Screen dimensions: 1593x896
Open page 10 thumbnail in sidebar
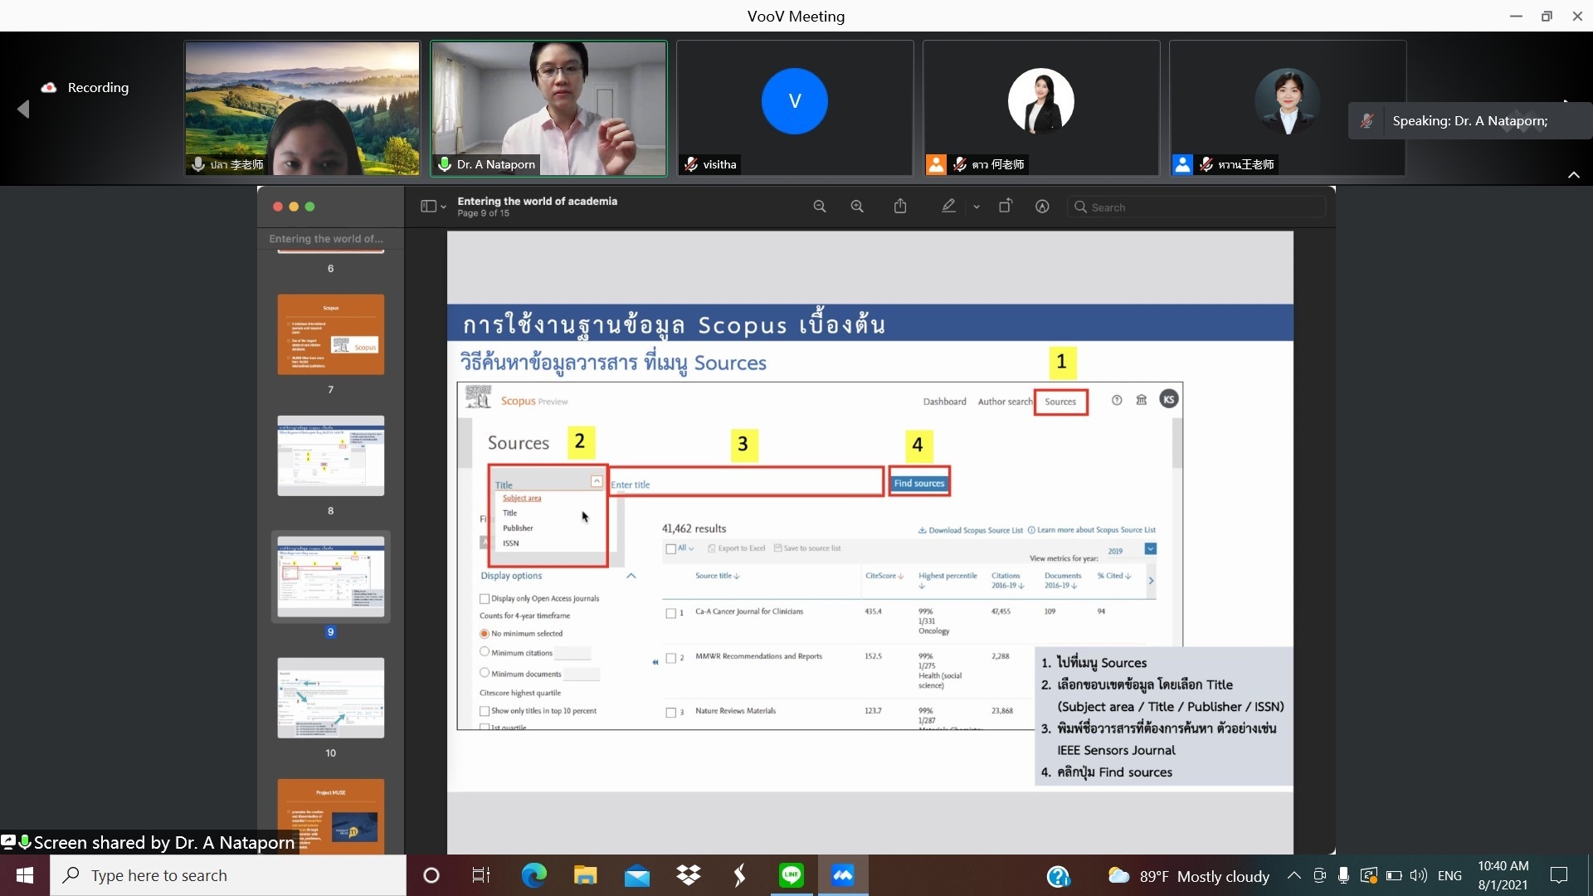coord(330,698)
